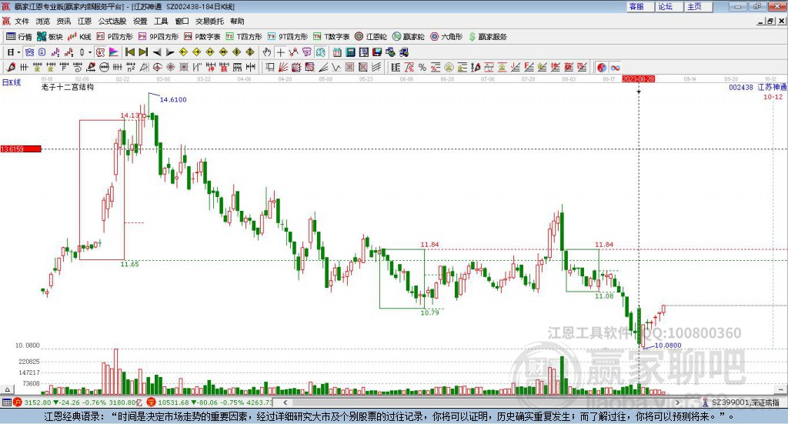Toggle the infinity loop drawing icon
The height and width of the screenshot is (424, 788).
pyautogui.click(x=615, y=67)
